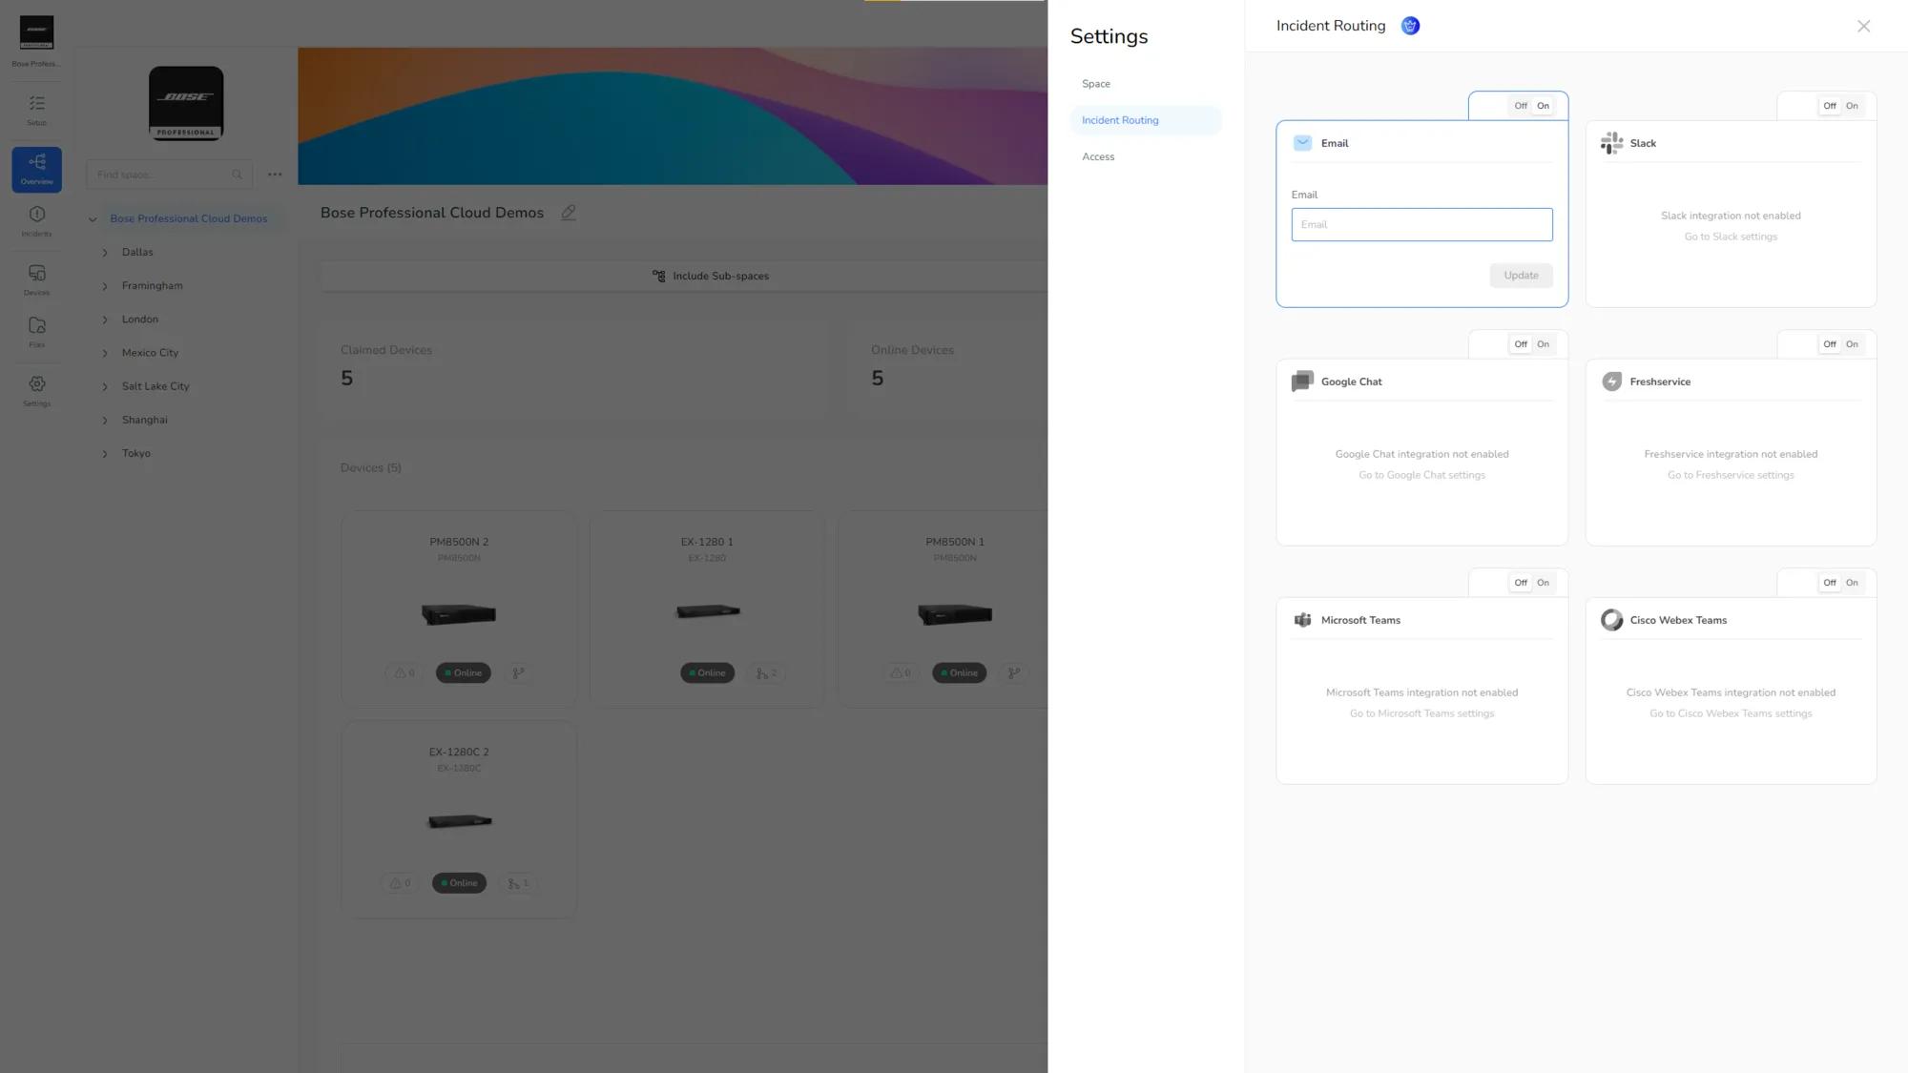Expand the Mexico City space
Screen dimensions: 1908x1073
coord(105,353)
